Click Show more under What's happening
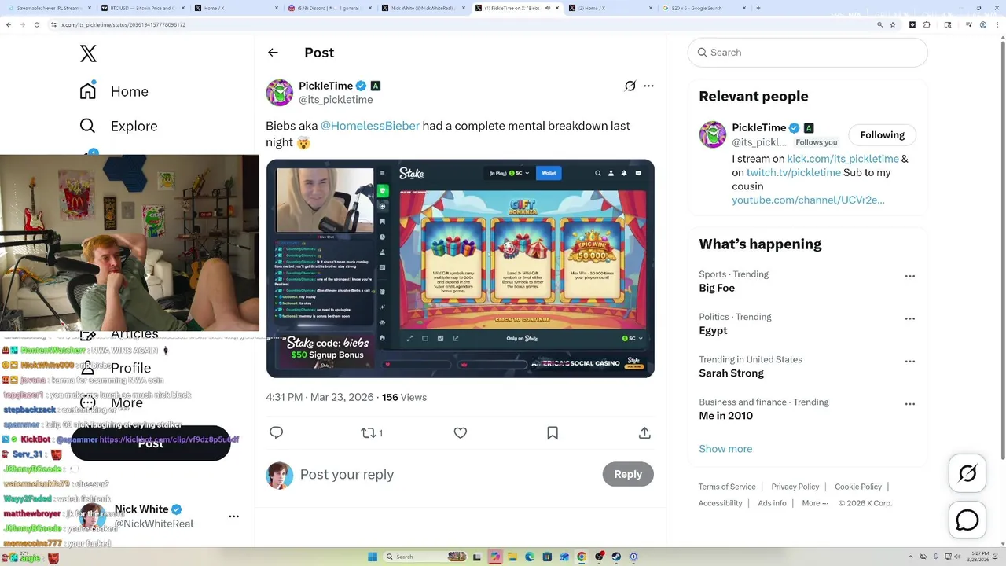 click(725, 448)
